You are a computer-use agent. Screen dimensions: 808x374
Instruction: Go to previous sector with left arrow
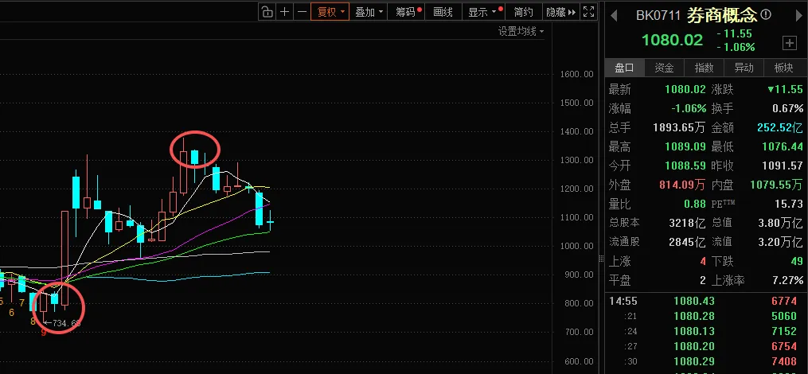613,15
